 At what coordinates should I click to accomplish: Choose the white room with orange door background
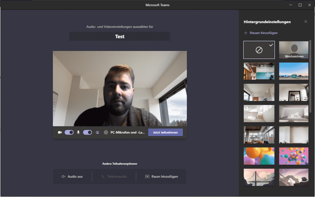tap(259, 92)
